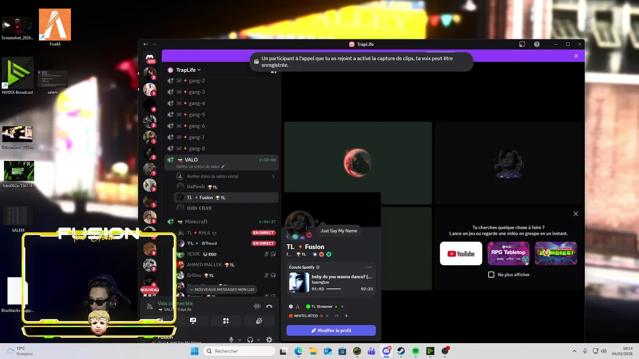Close the activity suggestion card
Screen dimensions: 639x359
(x=576, y=214)
